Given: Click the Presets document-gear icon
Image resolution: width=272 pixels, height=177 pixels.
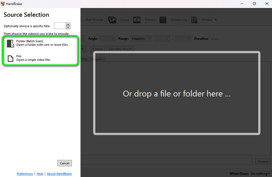Looking at the screenshot, I should (x=194, y=20).
